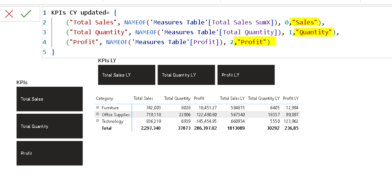Click the Total row in the matrix

point(107,128)
